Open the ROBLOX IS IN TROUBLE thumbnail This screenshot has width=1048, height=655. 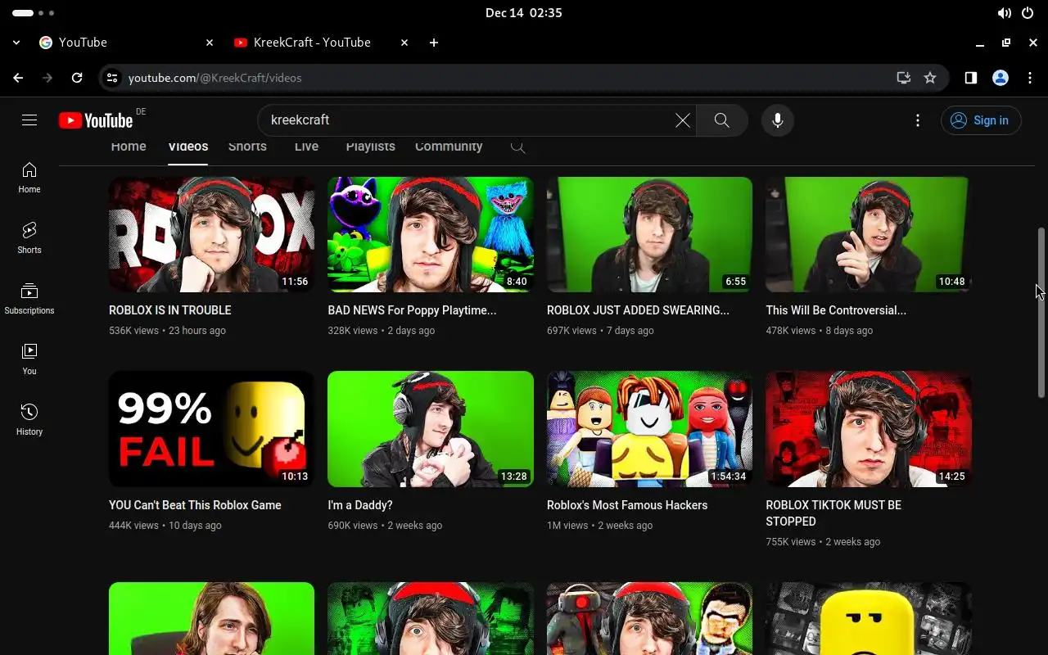tap(211, 234)
